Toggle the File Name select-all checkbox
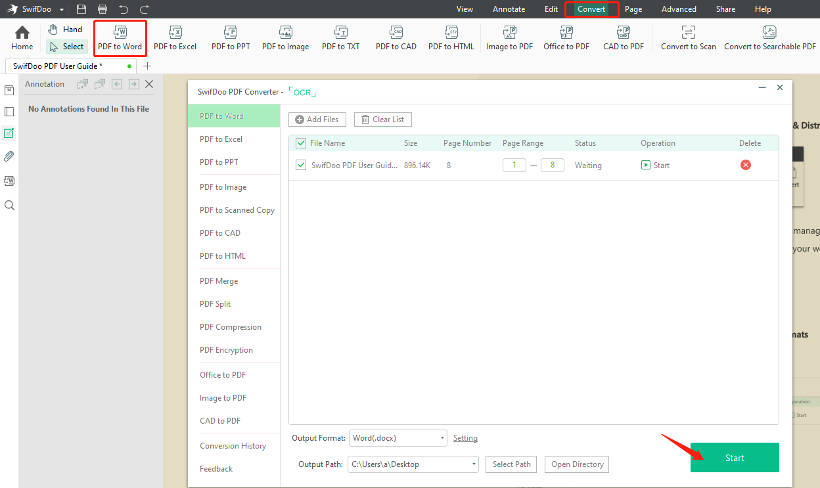This screenshot has height=488, width=820. tap(301, 143)
